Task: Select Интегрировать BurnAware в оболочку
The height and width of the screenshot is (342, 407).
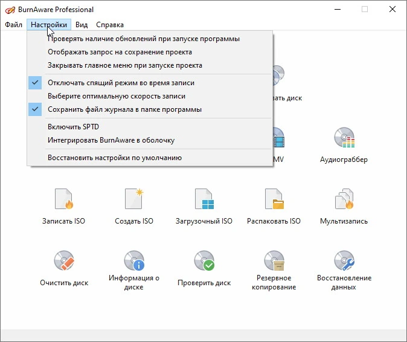Action: click(150, 140)
